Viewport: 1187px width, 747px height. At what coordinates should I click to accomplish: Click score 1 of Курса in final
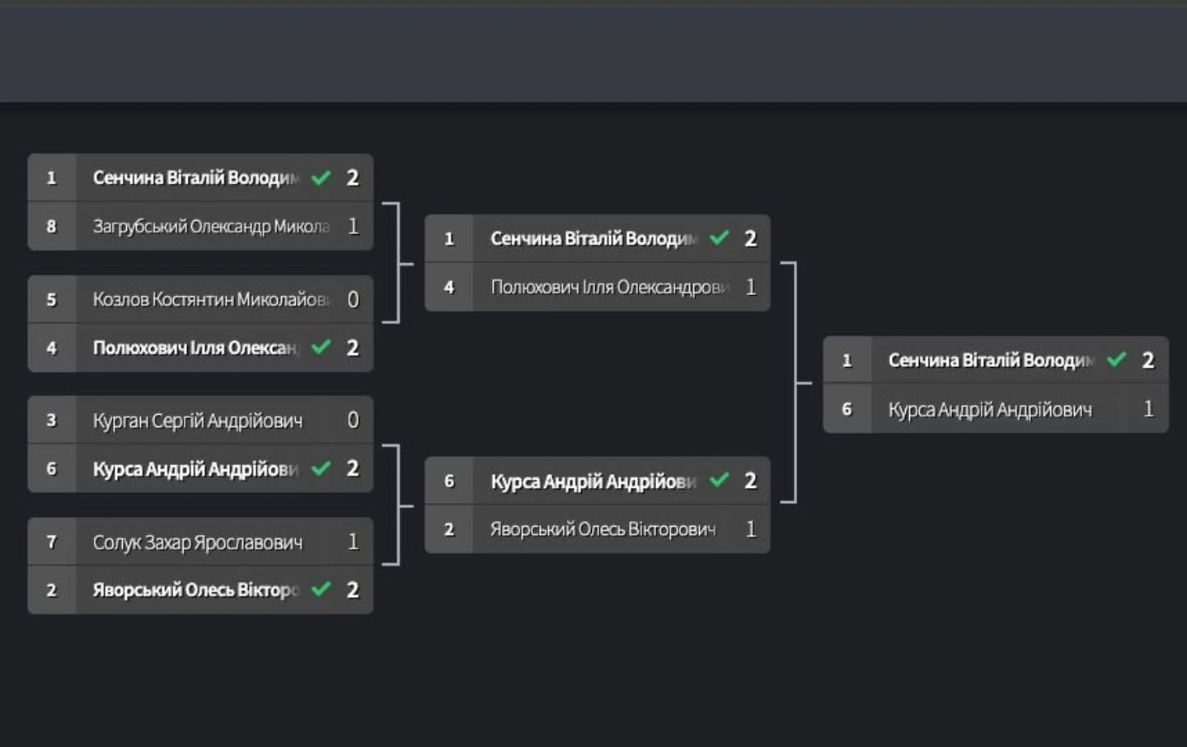pyautogui.click(x=1148, y=409)
